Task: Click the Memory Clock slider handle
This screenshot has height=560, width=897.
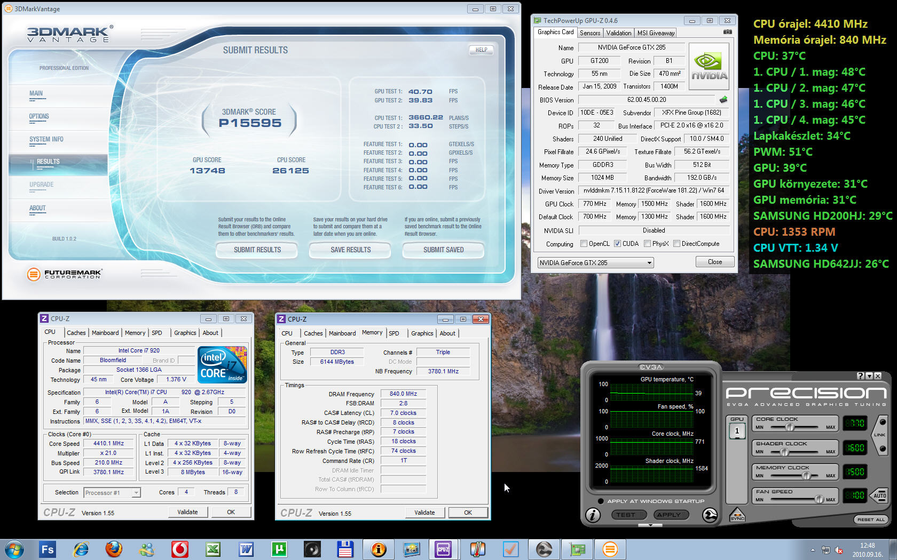Action: pyautogui.click(x=807, y=476)
